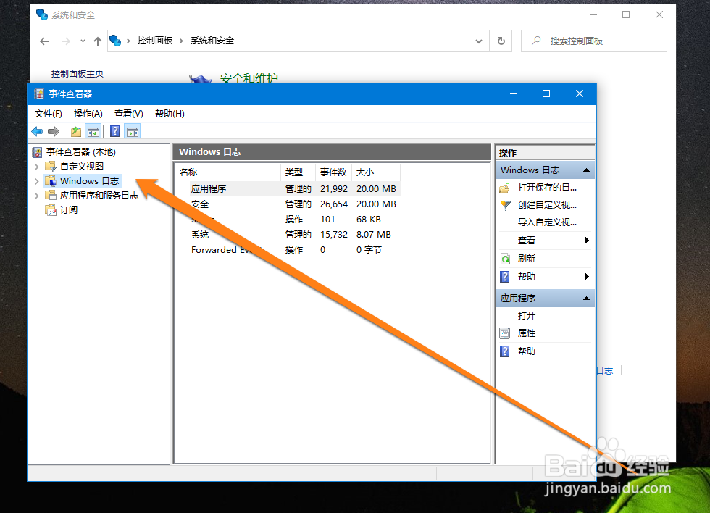Viewport: 710px width, 513px height.
Task: Show the action pane using its toolbar icon
Action: click(133, 131)
